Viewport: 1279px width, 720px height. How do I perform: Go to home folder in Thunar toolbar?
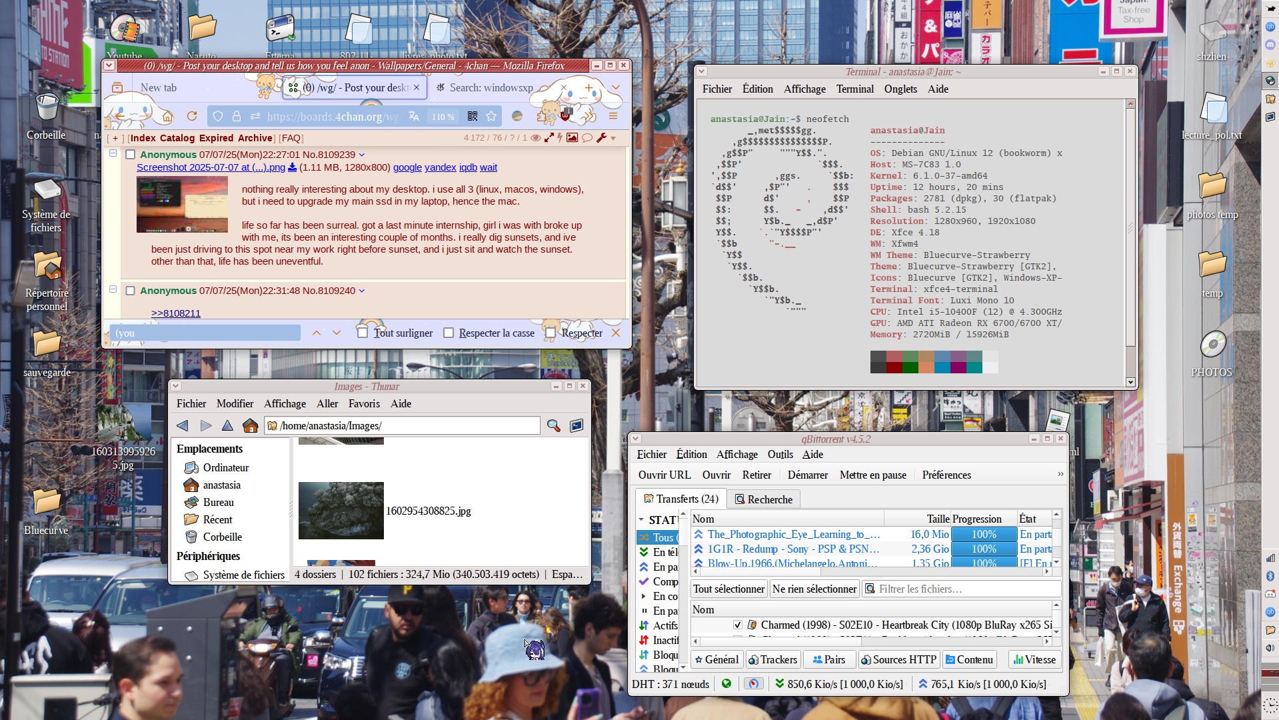(x=251, y=425)
